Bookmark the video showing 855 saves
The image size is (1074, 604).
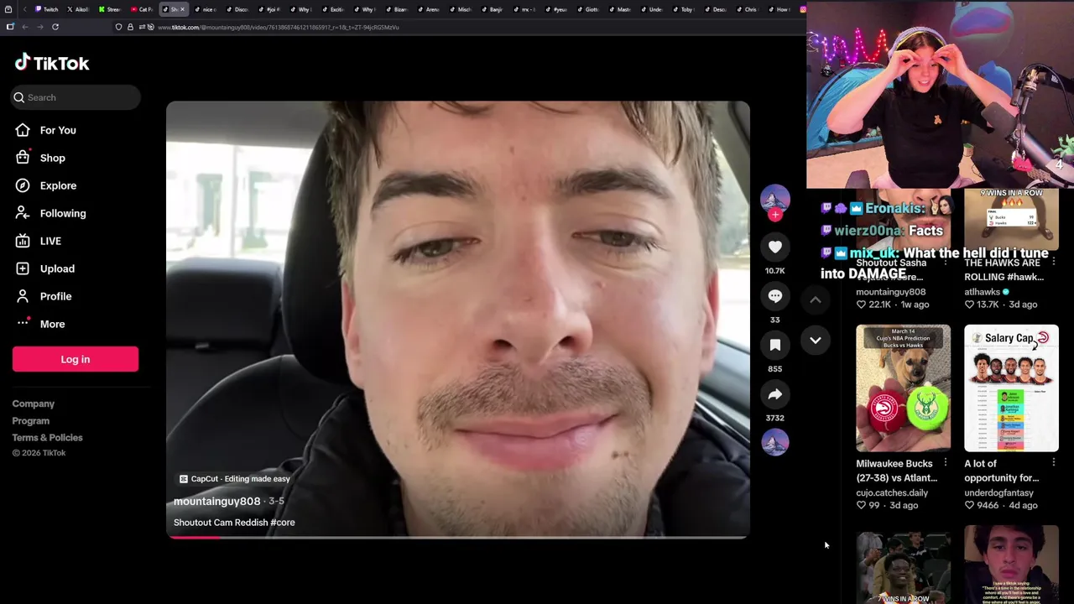tap(774, 345)
